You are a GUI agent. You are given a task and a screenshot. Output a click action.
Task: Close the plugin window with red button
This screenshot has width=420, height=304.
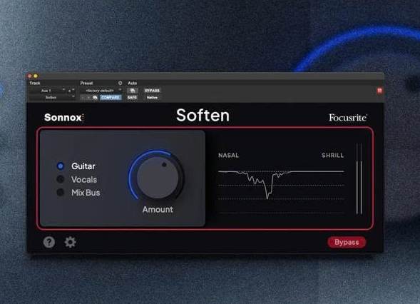(x=30, y=76)
